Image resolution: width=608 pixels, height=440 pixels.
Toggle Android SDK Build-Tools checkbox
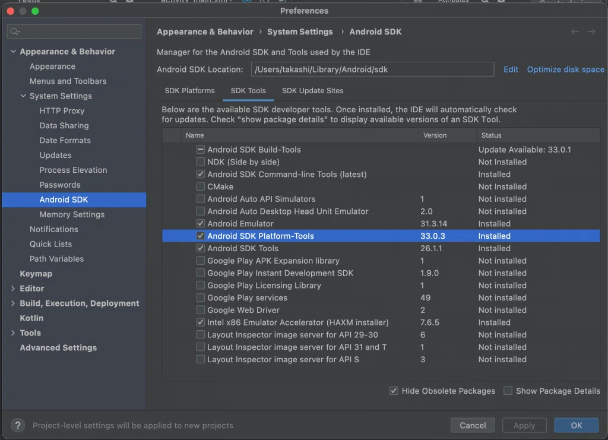(x=201, y=149)
